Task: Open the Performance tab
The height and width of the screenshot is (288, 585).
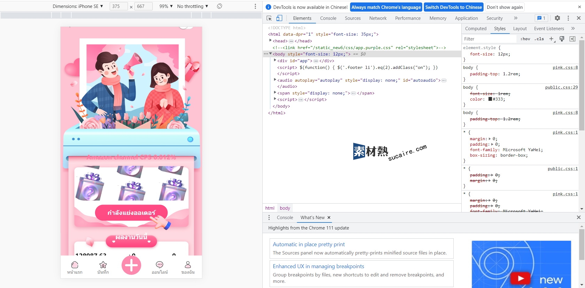Action: [x=408, y=18]
